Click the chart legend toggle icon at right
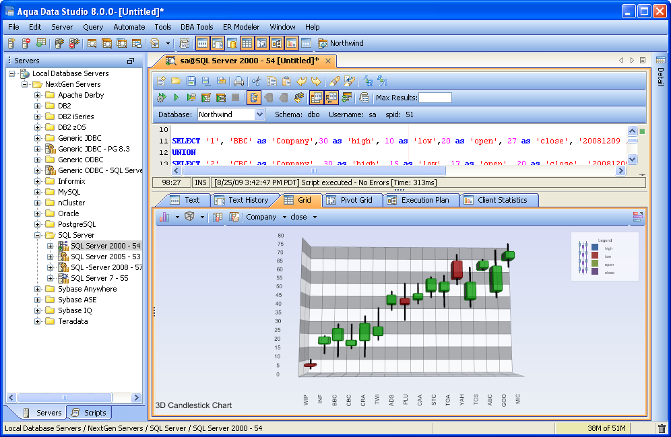The image size is (671, 437). point(637,217)
